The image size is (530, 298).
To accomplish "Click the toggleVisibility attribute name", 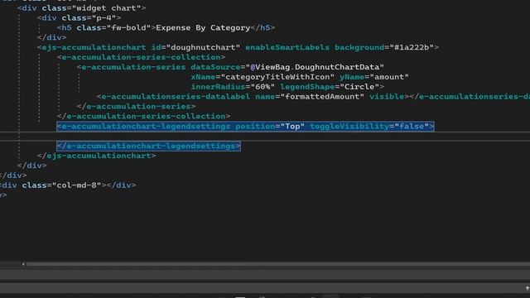I will tap(349, 127).
